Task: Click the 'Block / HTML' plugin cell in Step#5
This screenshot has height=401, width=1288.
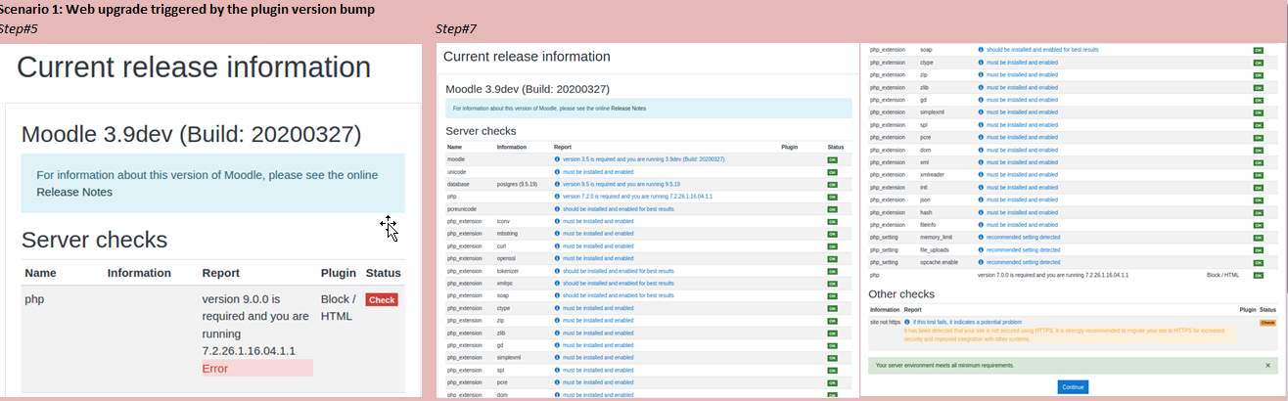Action: click(339, 308)
